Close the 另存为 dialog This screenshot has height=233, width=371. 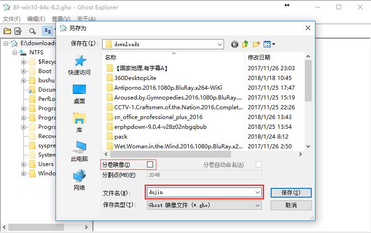pyautogui.click(x=308, y=28)
